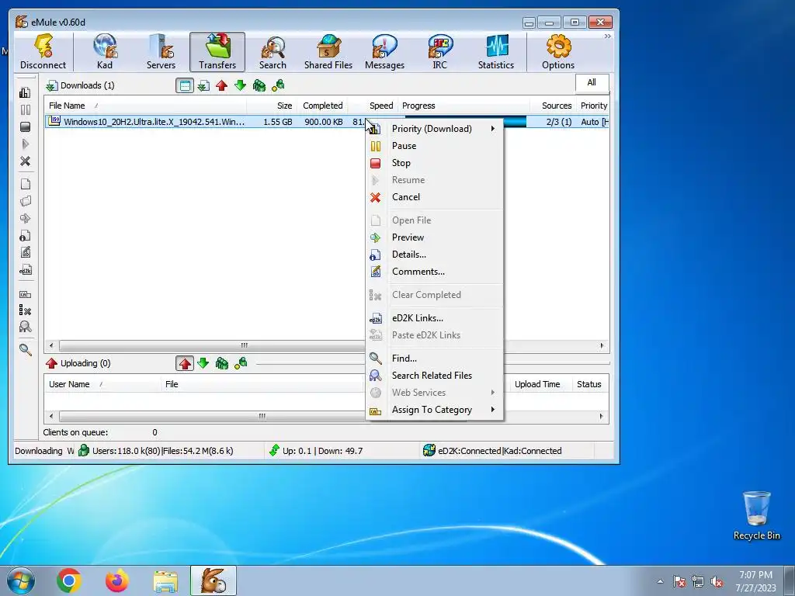Select Preview in the context menu
This screenshot has height=596, width=795.
[435, 237]
